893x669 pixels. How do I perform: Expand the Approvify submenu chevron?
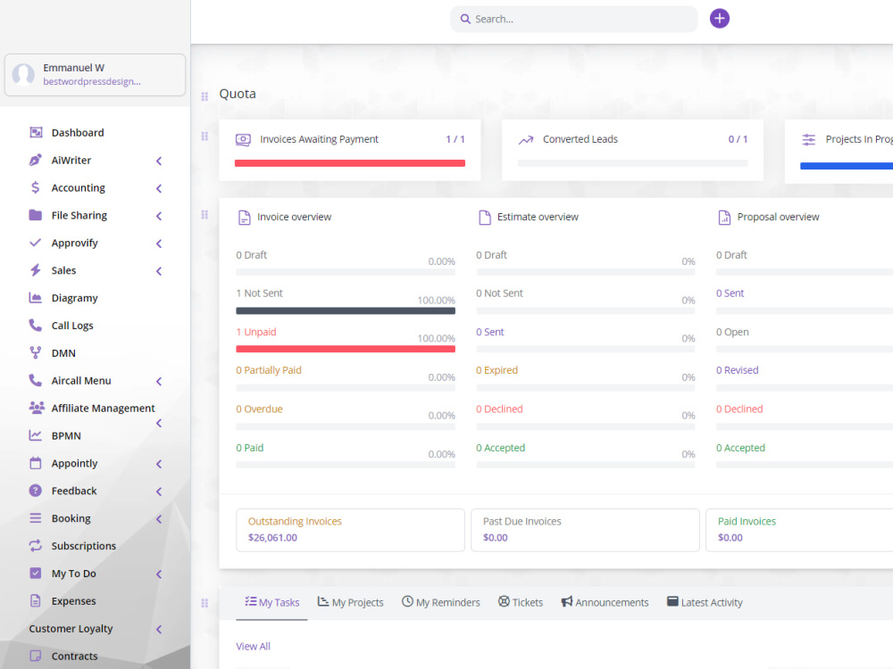point(159,244)
